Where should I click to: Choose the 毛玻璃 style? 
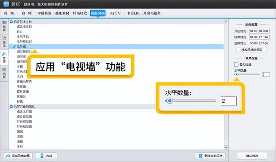pos(21,86)
